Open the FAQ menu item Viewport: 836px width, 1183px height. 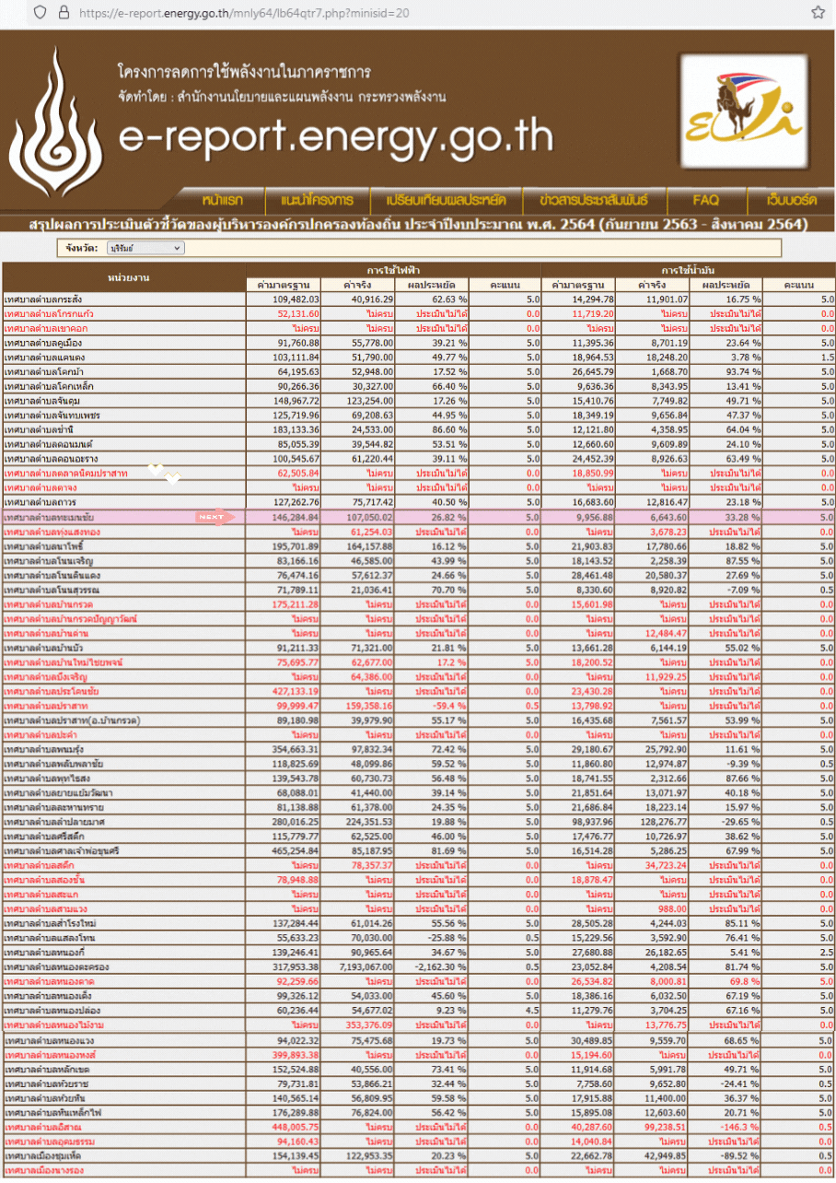[x=706, y=200]
